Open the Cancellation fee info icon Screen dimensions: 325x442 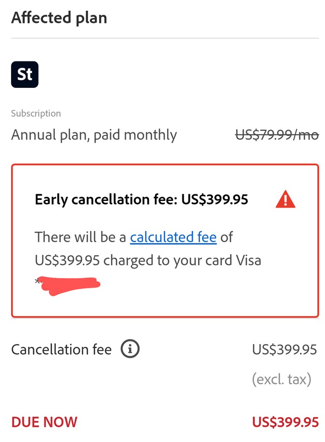coord(130,349)
